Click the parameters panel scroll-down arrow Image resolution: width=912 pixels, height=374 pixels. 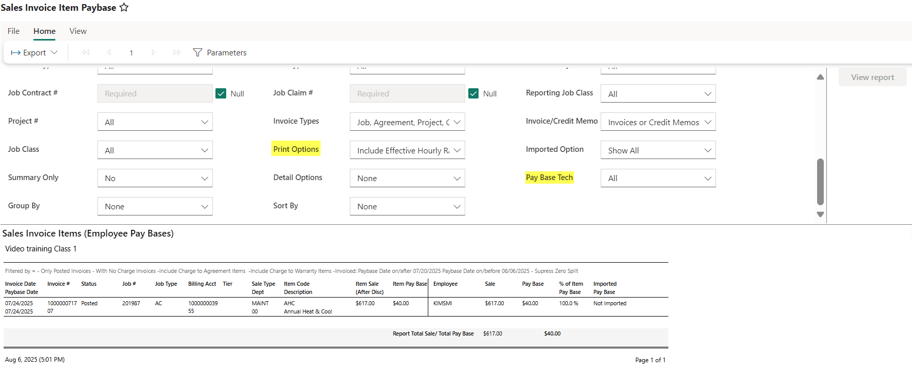(x=820, y=214)
